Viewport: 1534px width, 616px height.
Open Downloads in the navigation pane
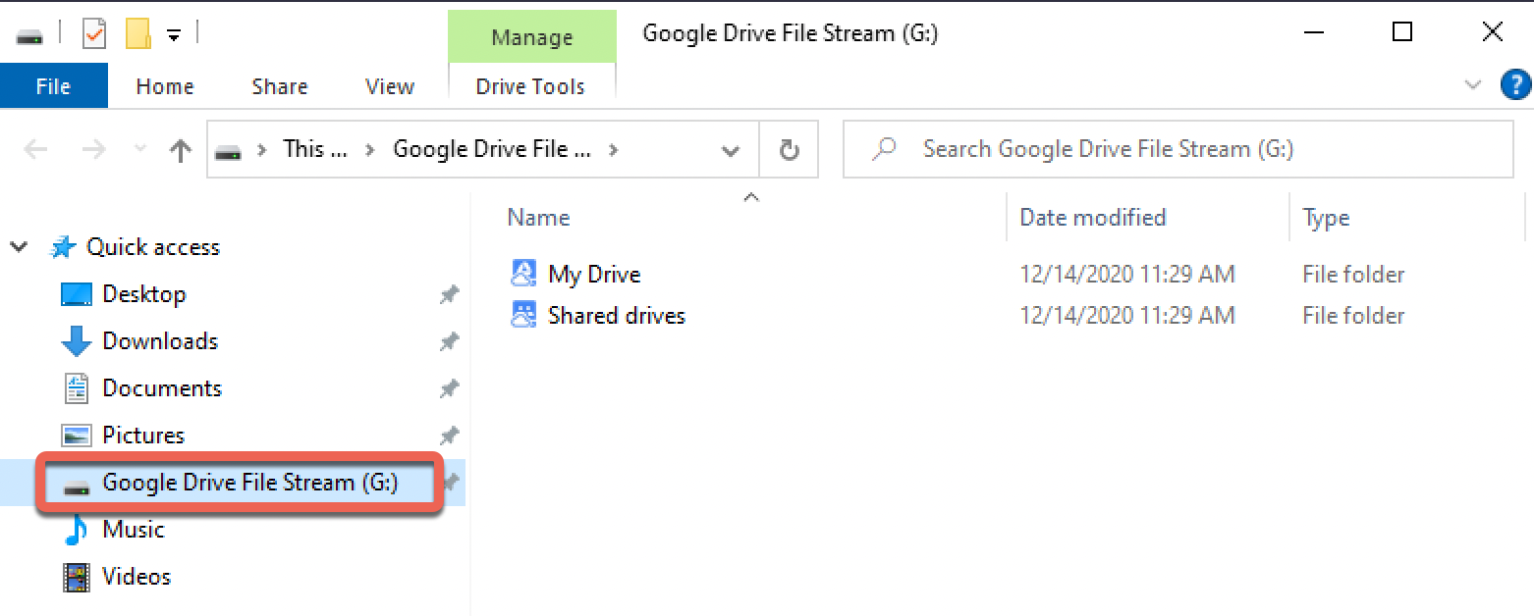[x=160, y=341]
